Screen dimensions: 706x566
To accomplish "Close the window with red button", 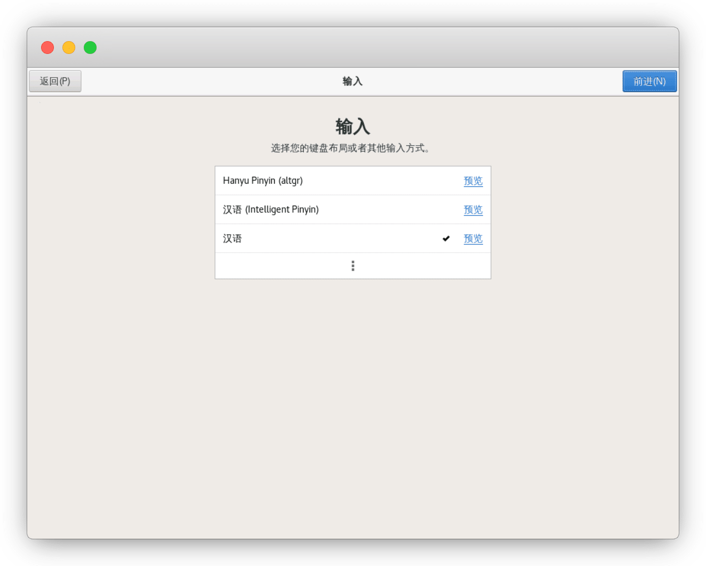I will 47,48.
